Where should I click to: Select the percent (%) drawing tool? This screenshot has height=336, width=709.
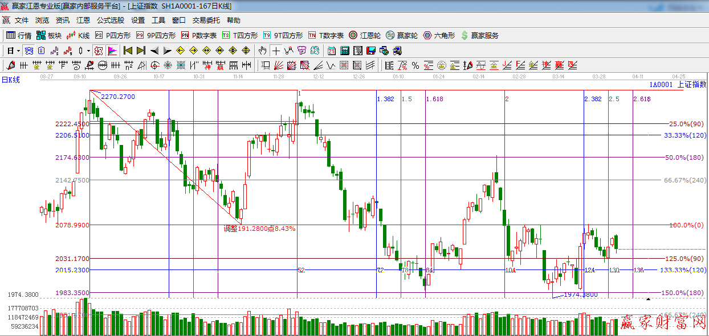point(415,65)
